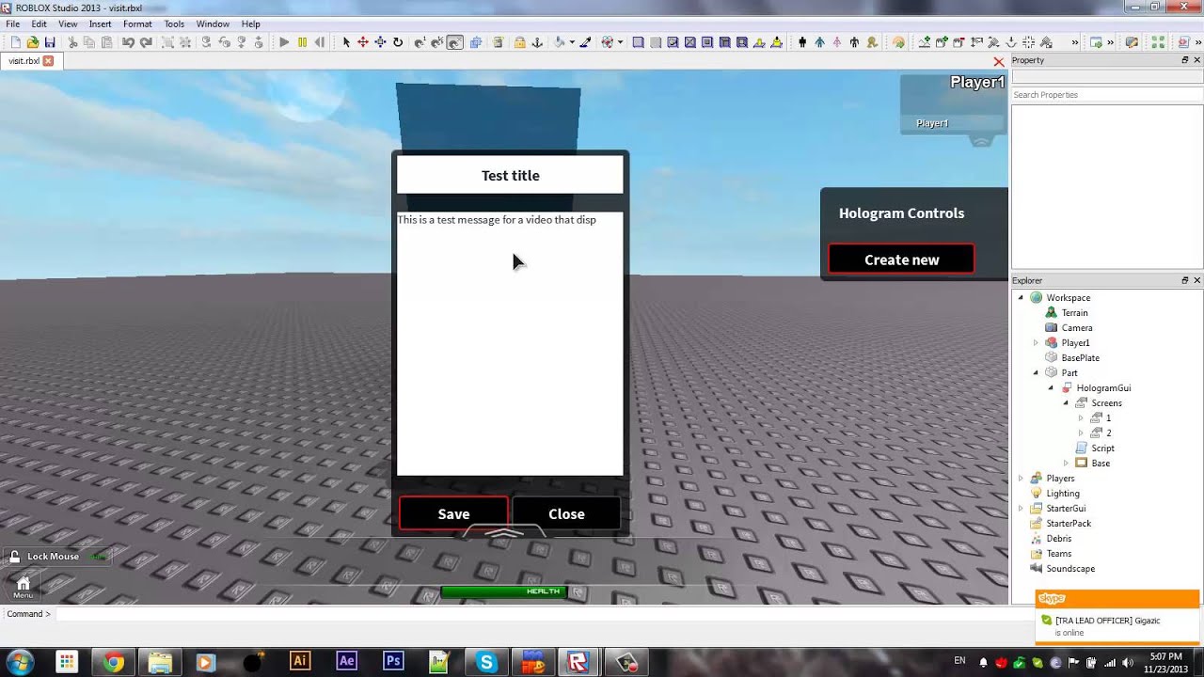This screenshot has height=677, width=1204.
Task: Expand the StarterGui node
Action: pyautogui.click(x=1021, y=509)
